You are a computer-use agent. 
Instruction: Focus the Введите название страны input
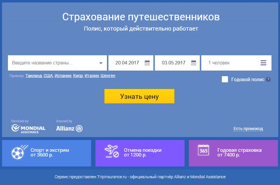point(53,63)
